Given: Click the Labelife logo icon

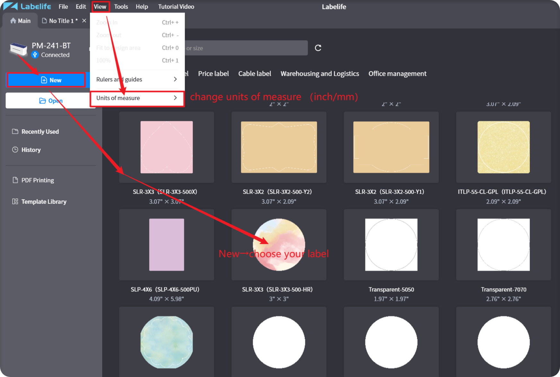Looking at the screenshot, I should pos(10,6).
